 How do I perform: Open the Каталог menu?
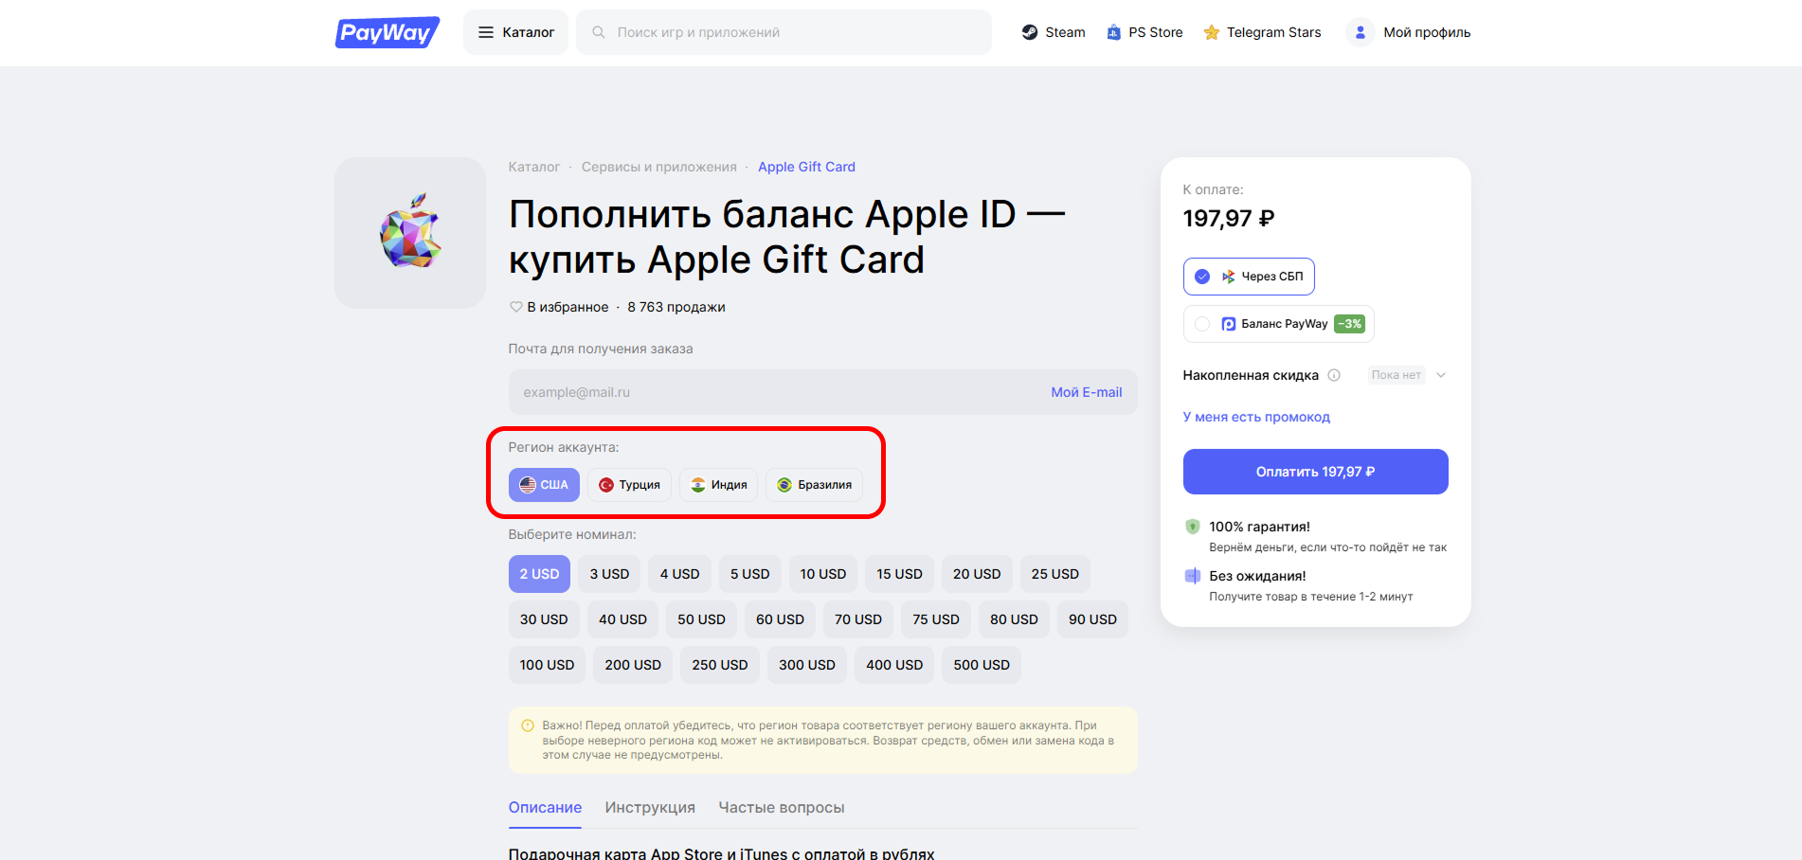coord(515,32)
